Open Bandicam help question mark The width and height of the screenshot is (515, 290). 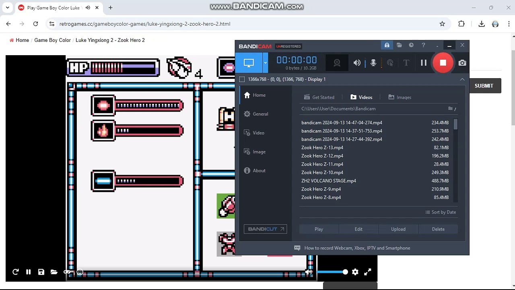point(423,46)
